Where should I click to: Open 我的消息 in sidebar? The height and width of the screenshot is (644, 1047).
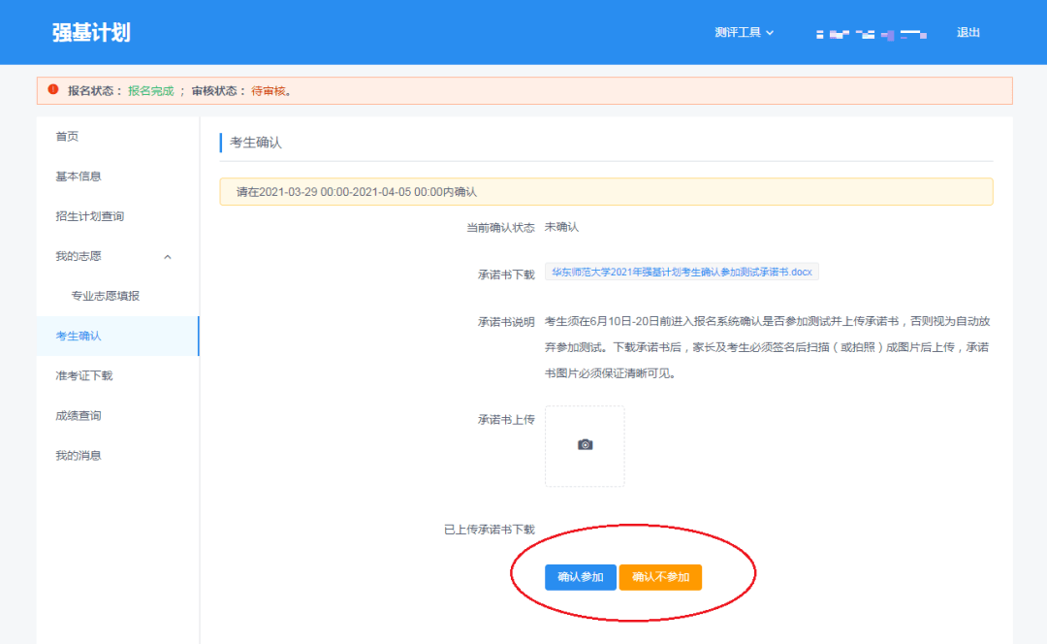79,456
